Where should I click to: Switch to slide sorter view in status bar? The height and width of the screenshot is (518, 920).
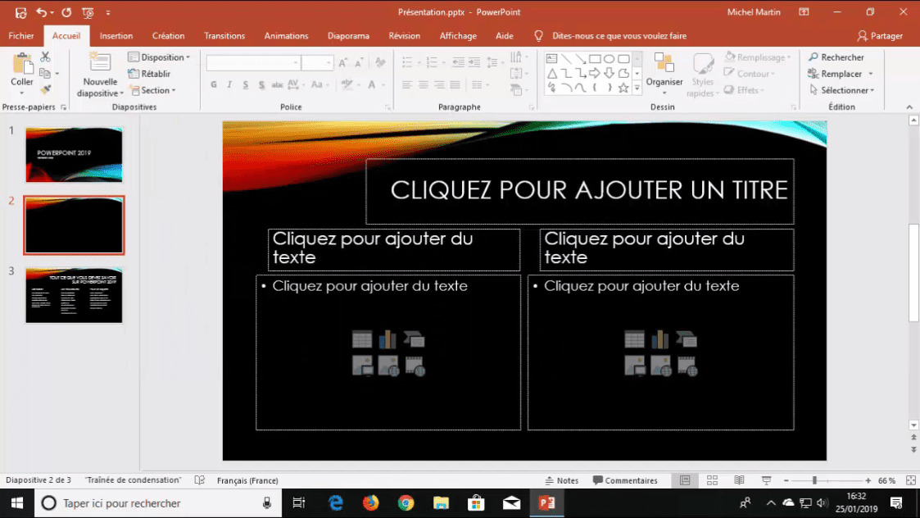point(712,480)
